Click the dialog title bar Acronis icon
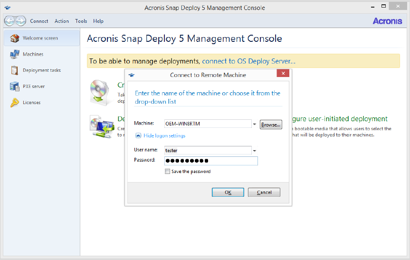The height and width of the screenshot is (260, 410). coord(132,75)
